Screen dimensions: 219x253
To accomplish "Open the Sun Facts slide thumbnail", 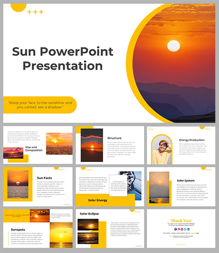I will pyautogui.click(x=38, y=186).
